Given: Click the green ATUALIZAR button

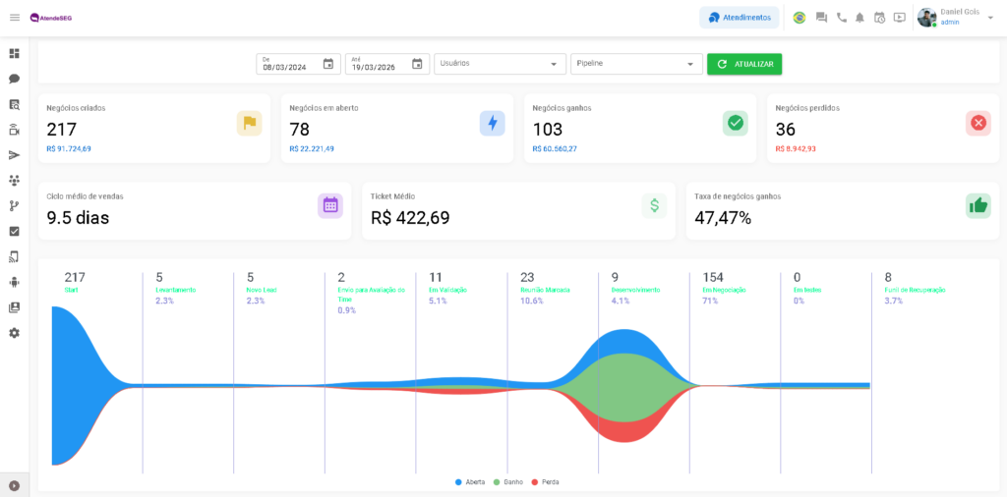Looking at the screenshot, I should [x=744, y=64].
